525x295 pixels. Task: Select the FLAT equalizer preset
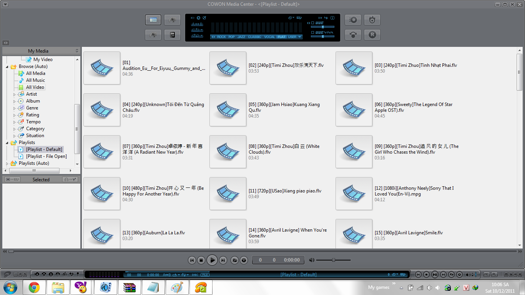[x=282, y=37]
